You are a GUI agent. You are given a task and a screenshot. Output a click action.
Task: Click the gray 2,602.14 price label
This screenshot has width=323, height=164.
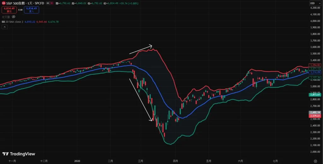point(315,112)
